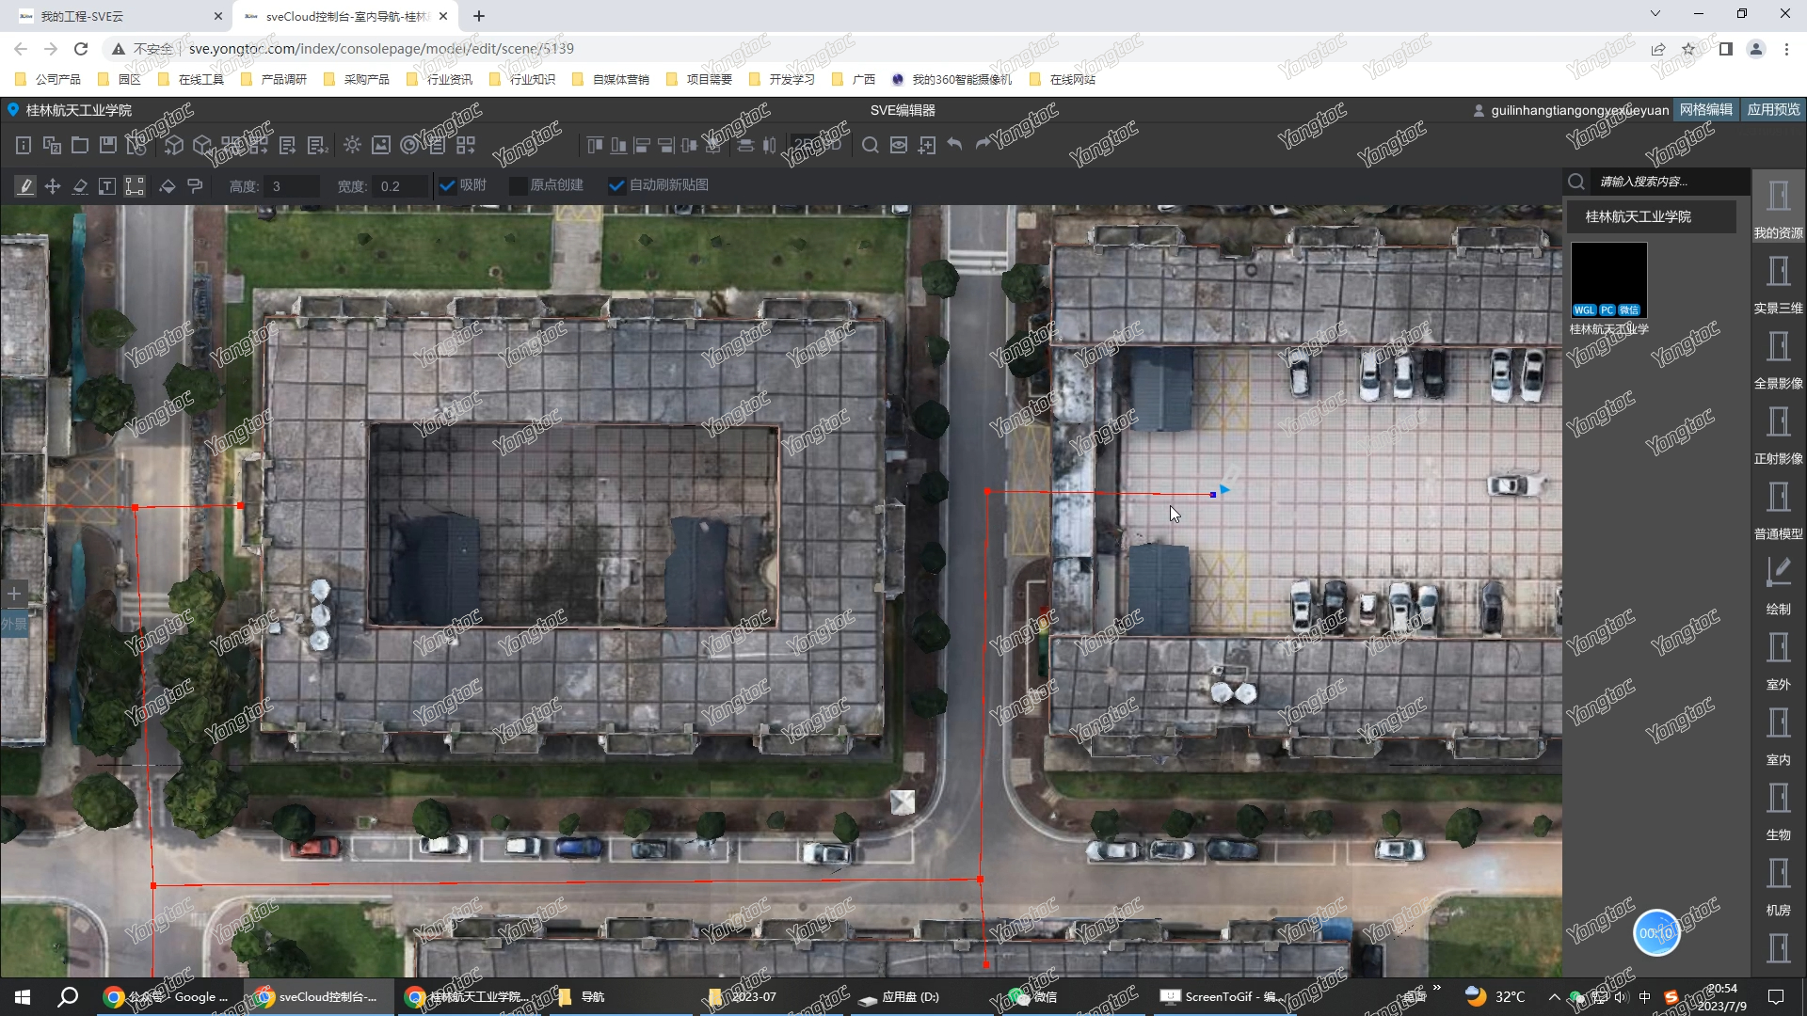Click the align top icon
Image resolution: width=1807 pixels, height=1016 pixels.
pyautogui.click(x=595, y=145)
